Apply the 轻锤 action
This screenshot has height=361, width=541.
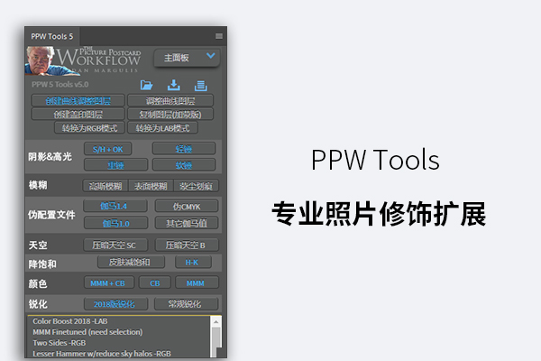[x=184, y=149]
